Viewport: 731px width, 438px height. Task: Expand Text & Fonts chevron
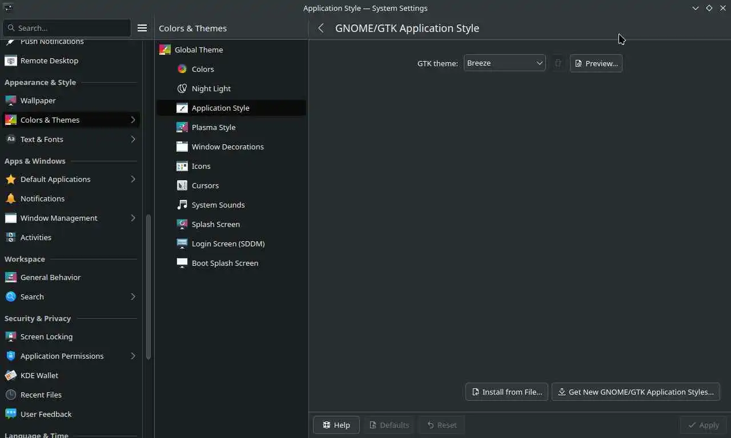(132, 139)
